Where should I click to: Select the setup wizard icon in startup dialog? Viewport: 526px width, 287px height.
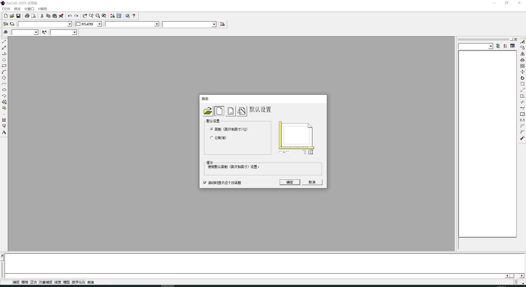coord(242,111)
